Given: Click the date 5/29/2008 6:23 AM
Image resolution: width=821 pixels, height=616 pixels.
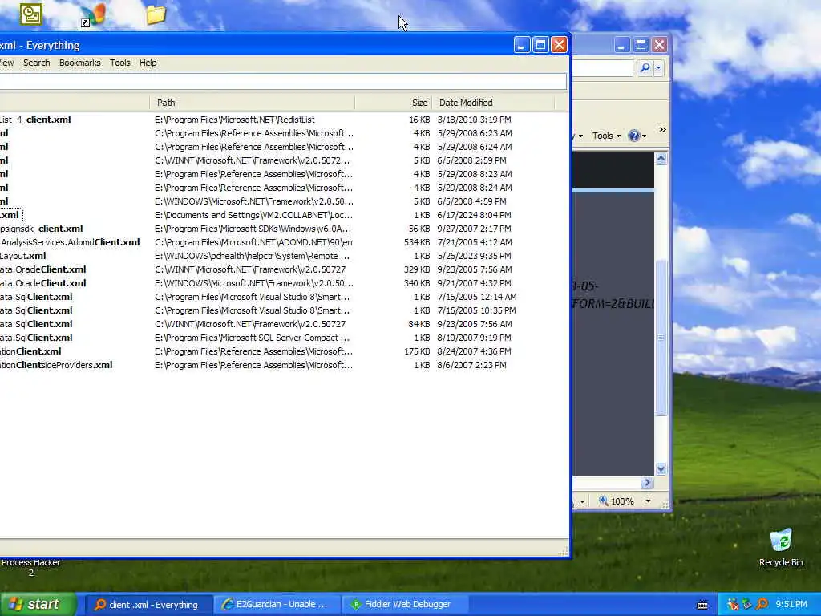Looking at the screenshot, I should [475, 134].
